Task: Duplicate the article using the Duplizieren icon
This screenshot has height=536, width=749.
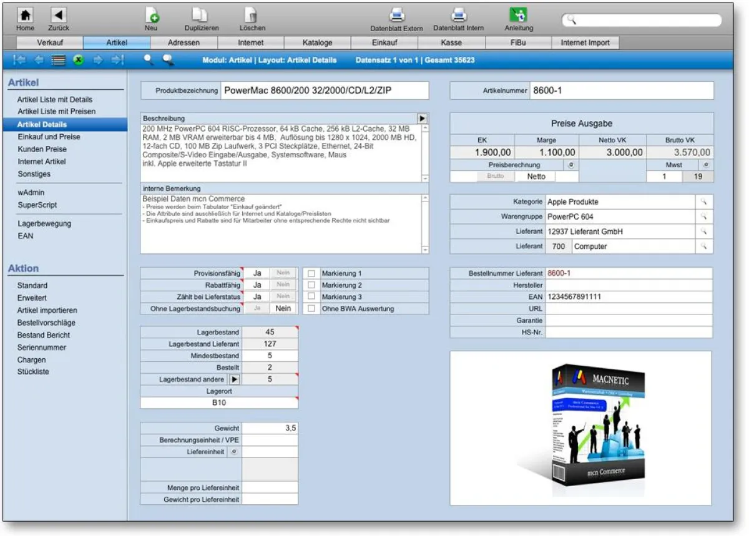Action: tap(201, 16)
